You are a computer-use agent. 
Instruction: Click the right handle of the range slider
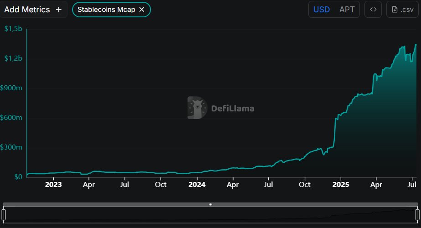click(x=417, y=215)
